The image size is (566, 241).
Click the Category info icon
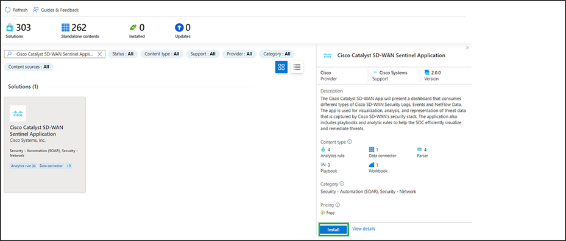coord(342,184)
